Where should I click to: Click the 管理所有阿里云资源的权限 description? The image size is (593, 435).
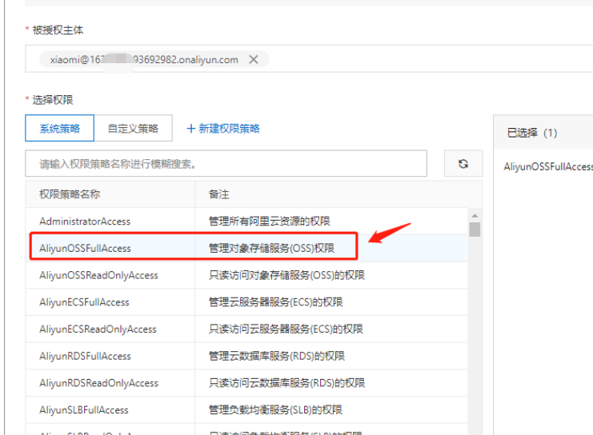pyautogui.click(x=269, y=221)
